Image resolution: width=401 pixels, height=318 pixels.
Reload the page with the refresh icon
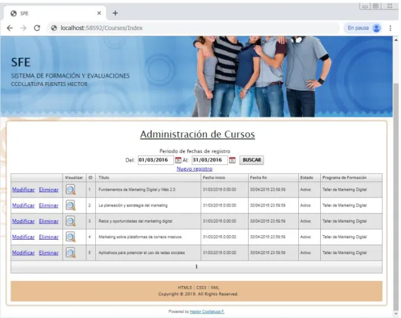click(37, 28)
